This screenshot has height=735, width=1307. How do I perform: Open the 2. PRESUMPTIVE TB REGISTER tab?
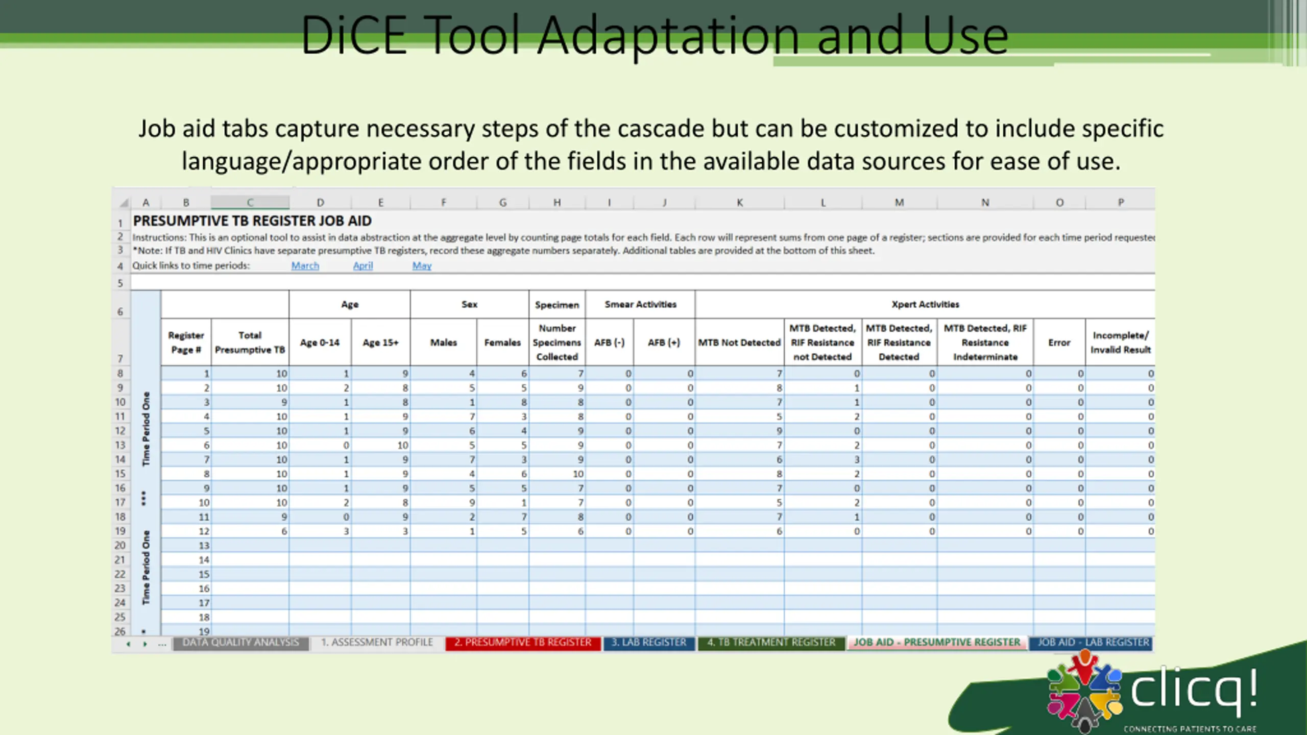pos(523,643)
